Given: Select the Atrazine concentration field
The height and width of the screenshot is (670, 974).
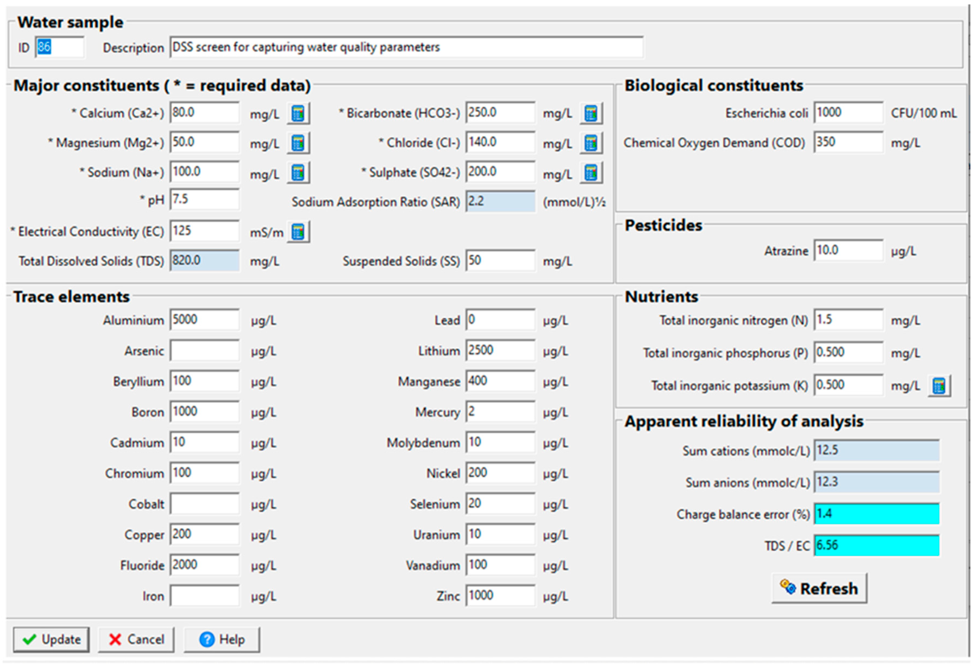Looking at the screenshot, I should pos(848,251).
